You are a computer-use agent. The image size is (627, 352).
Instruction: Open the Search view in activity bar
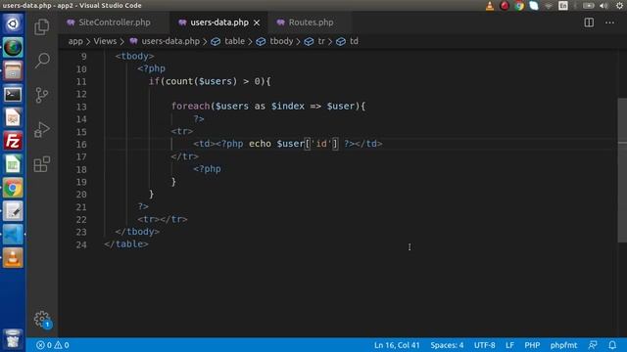pyautogui.click(x=41, y=61)
